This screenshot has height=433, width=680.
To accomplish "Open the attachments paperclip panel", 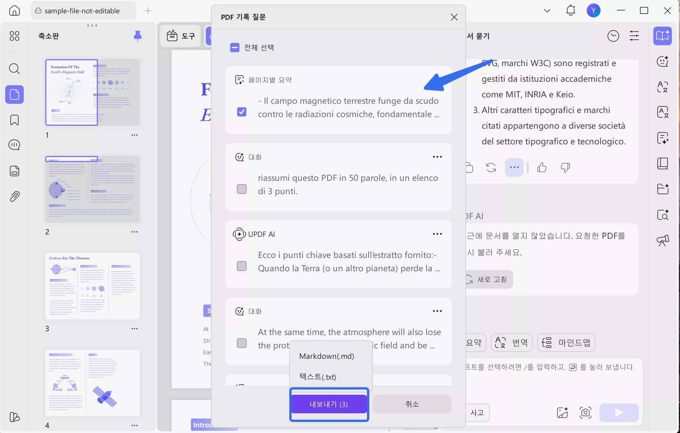I will (x=14, y=196).
